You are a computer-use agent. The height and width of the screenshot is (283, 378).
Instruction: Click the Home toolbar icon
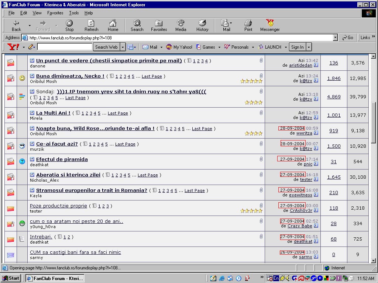[x=113, y=25]
